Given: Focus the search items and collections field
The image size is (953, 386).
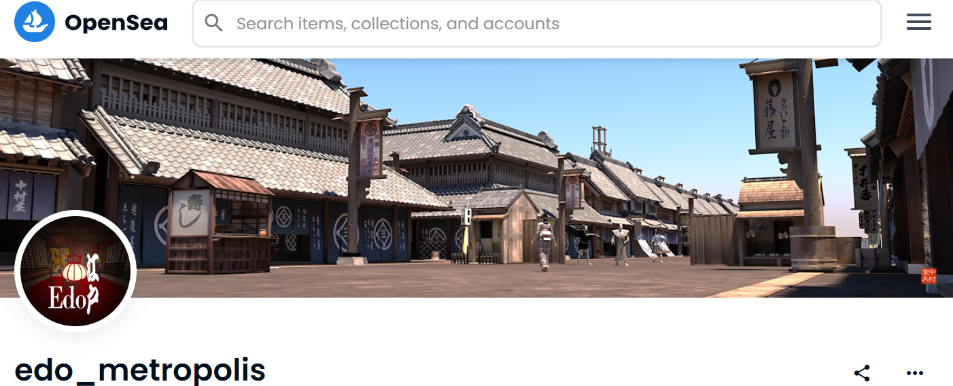Looking at the screenshot, I should click(x=537, y=23).
